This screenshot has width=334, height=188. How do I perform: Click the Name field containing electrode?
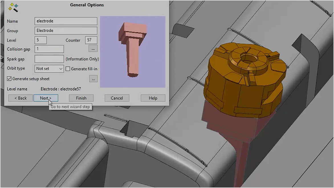pos(66,21)
